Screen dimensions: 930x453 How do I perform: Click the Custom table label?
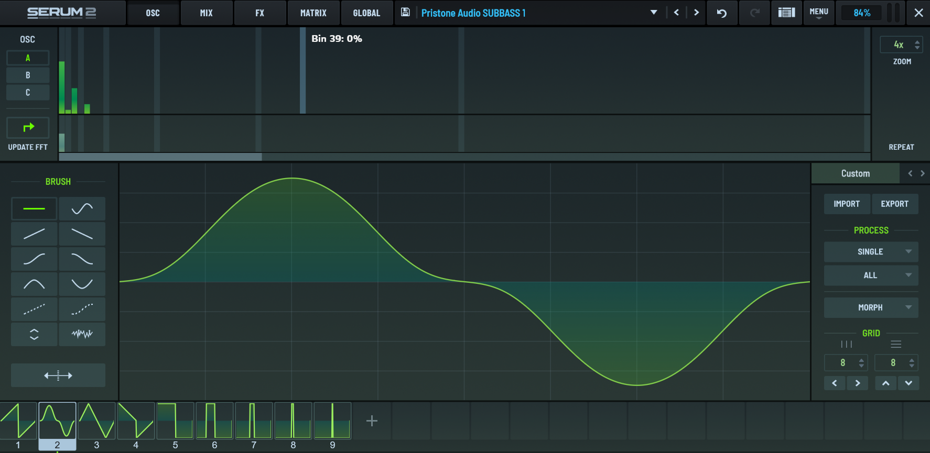point(856,173)
